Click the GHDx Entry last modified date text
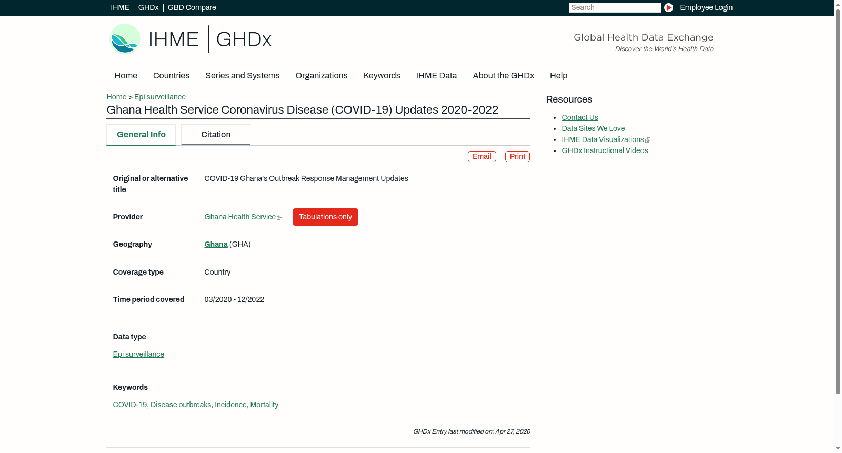Screen dimensions: 842x453 472,431
